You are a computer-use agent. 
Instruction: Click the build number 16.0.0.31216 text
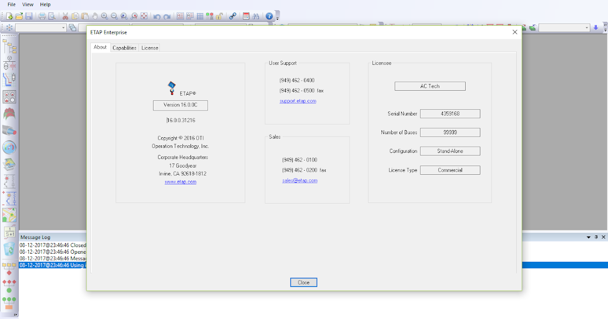[181, 121]
